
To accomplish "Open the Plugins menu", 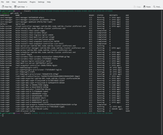I will 32,2.
